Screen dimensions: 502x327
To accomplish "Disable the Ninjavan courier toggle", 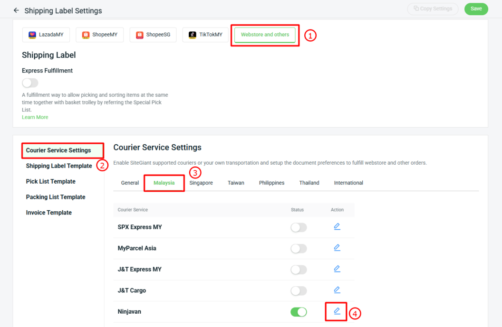I will (299, 312).
